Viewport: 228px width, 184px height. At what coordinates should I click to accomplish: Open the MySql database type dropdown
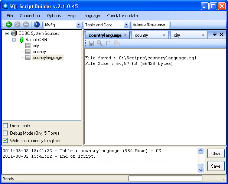(x=78, y=25)
